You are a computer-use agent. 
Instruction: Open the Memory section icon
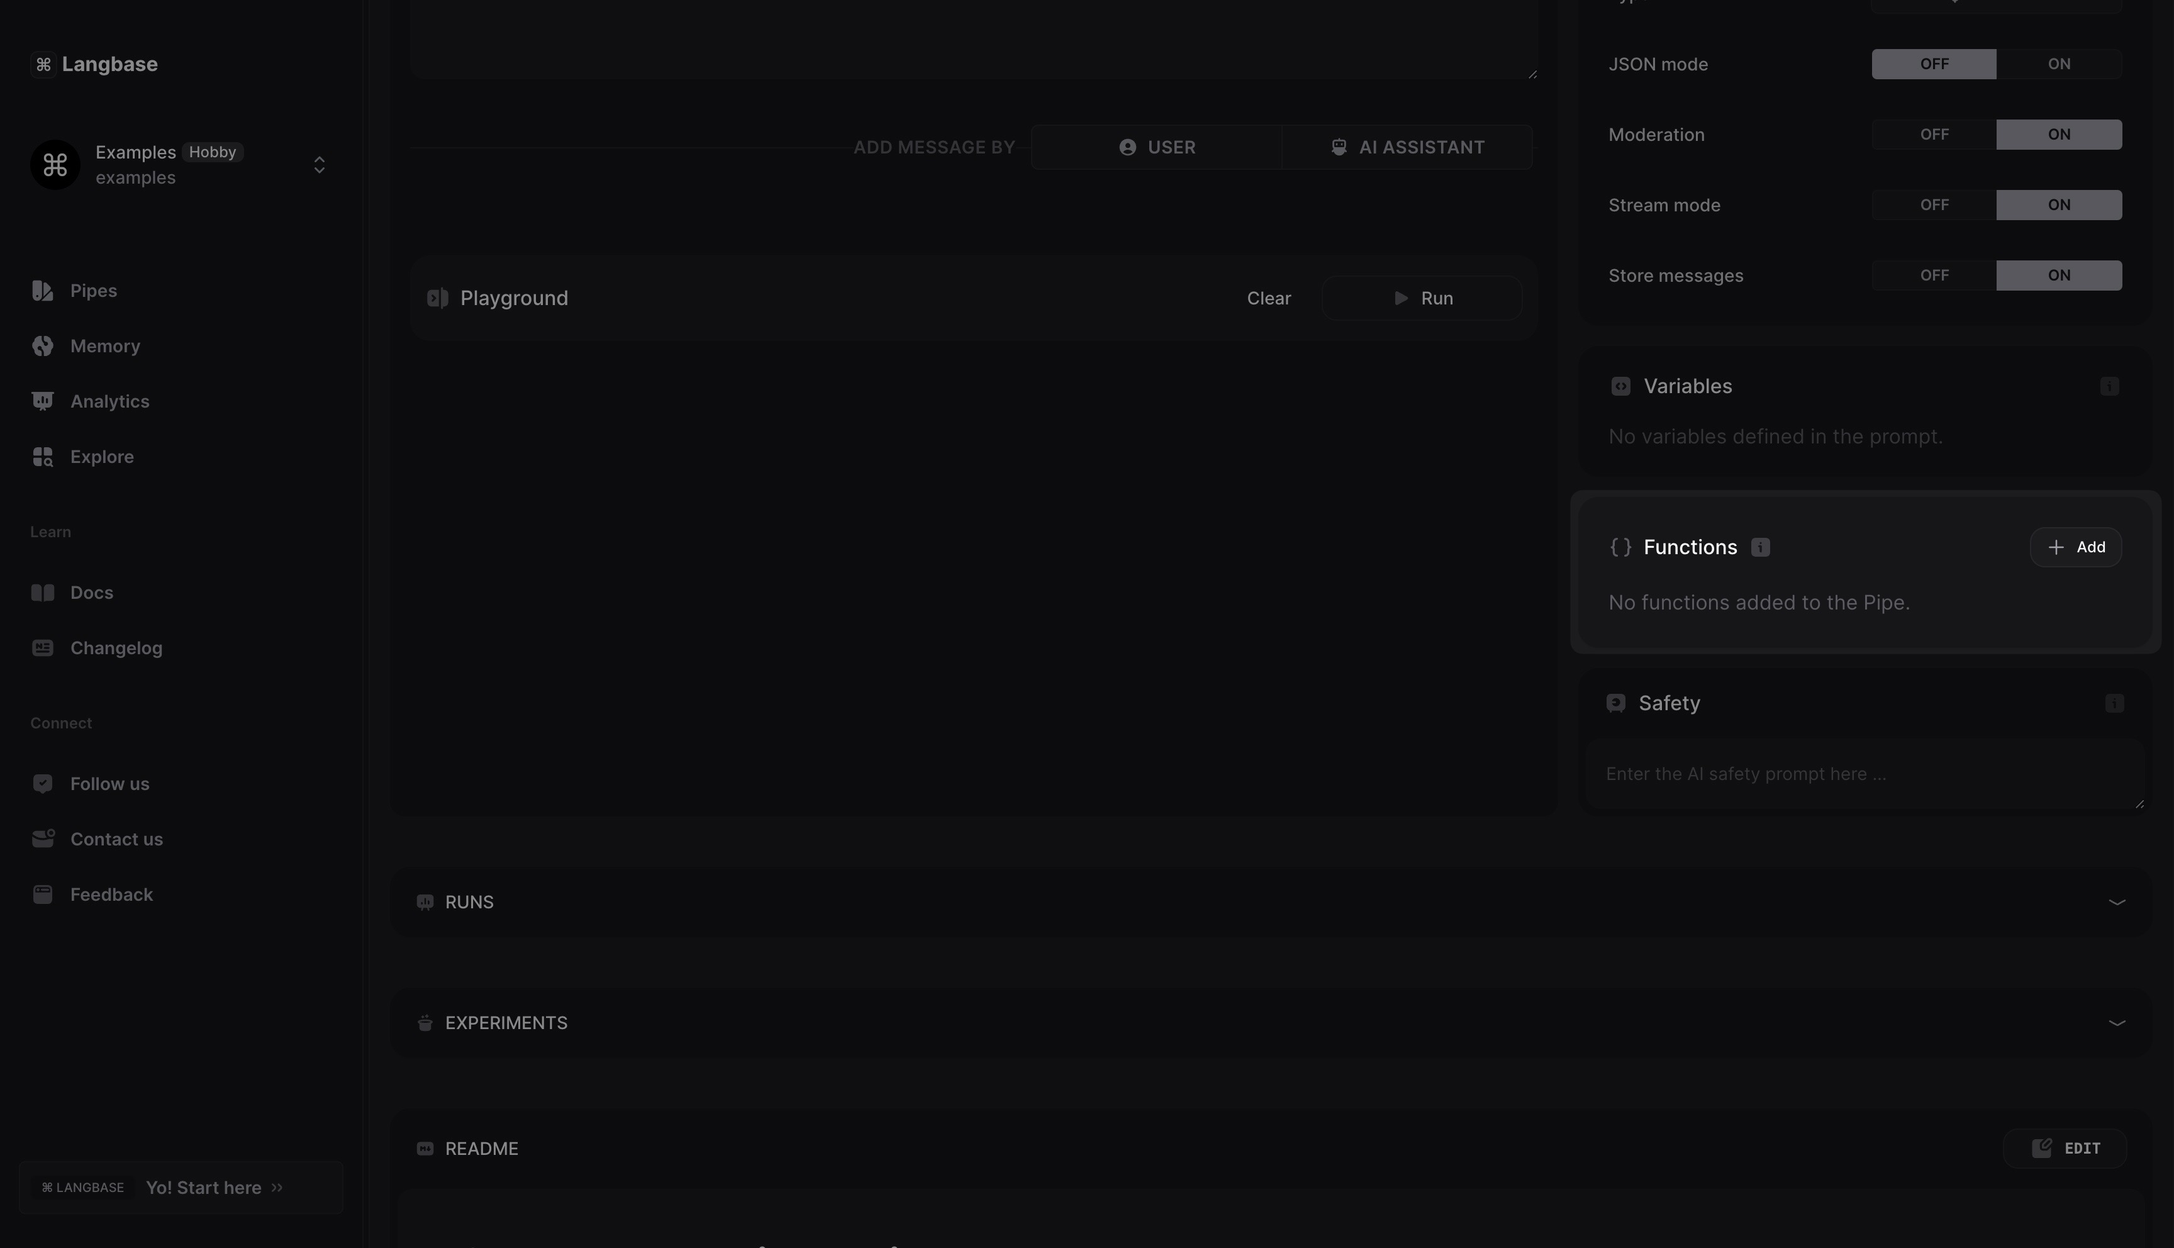(43, 347)
